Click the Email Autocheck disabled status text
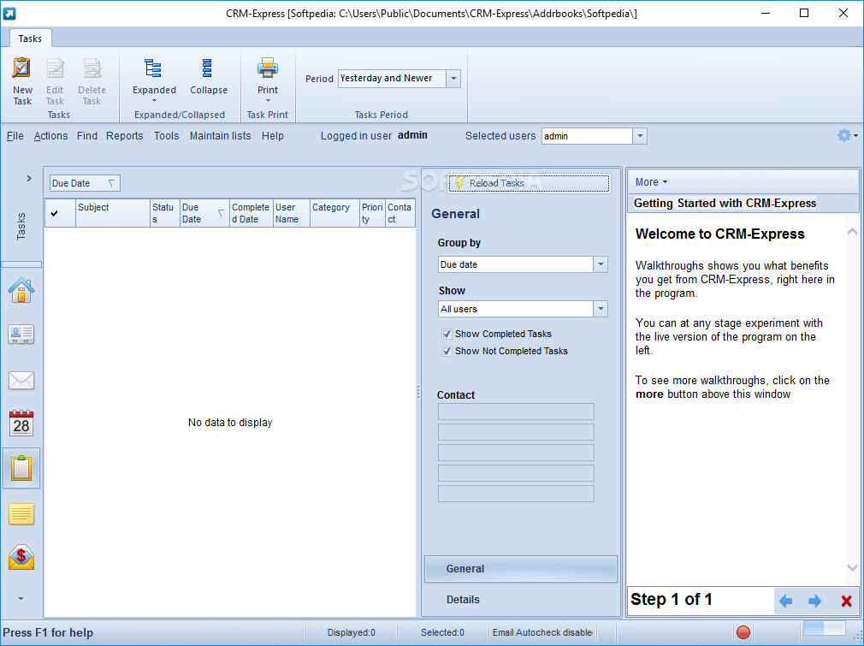The width and height of the screenshot is (864, 646). pos(542,632)
